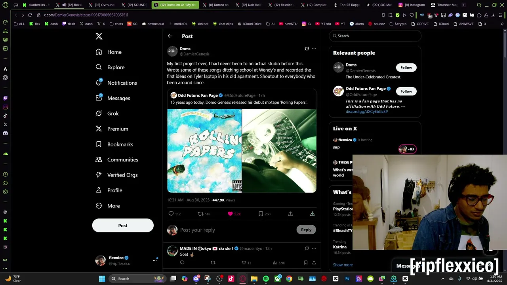Bookmark the madeintyo reply
This screenshot has height=285, width=507.
(305, 262)
